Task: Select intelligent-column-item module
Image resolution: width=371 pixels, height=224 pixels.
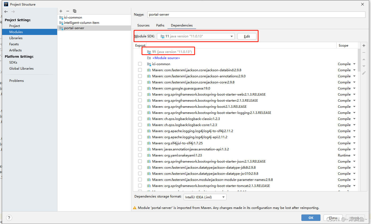Action: [x=94, y=23]
